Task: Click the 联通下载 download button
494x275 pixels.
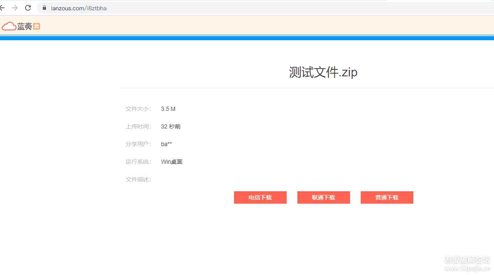Action: click(x=323, y=197)
